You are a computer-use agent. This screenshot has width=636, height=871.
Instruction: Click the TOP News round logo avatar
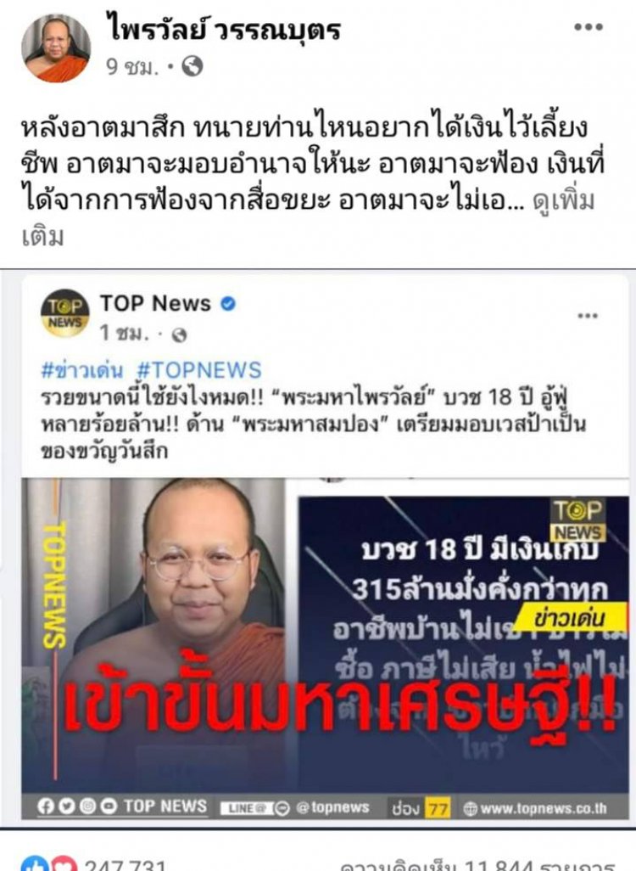coord(65,313)
